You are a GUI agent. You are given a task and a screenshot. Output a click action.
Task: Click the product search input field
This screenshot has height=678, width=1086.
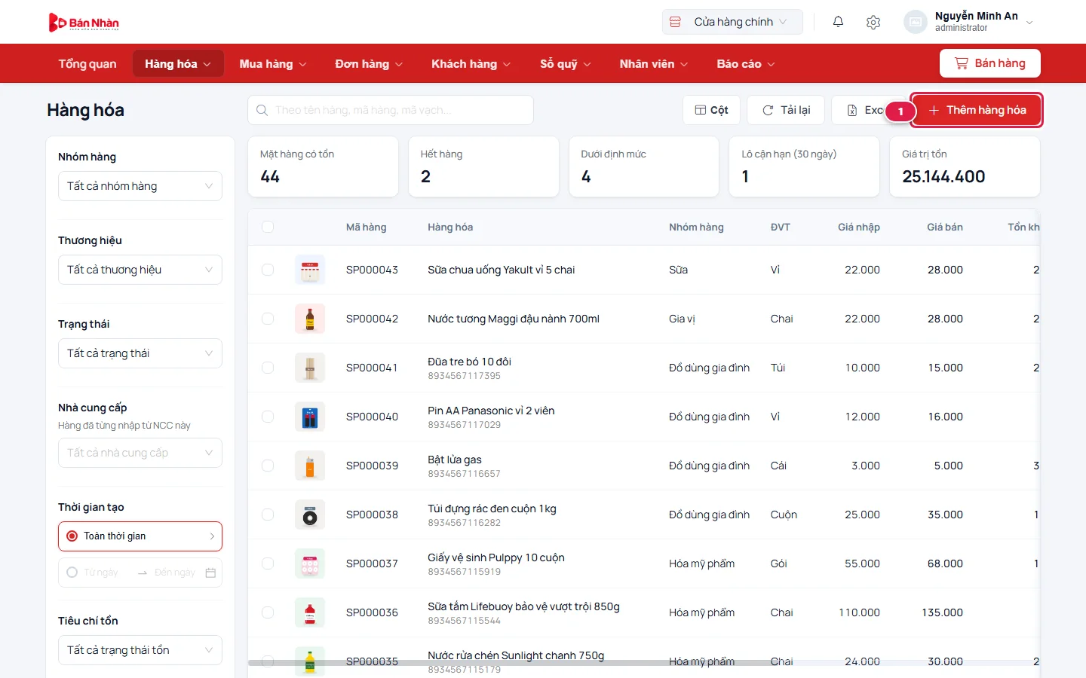pos(391,110)
